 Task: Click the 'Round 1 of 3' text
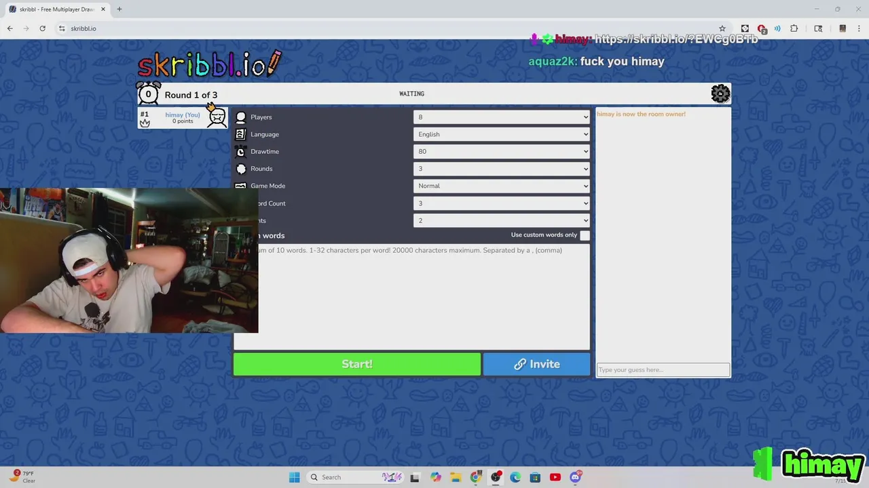coord(191,95)
